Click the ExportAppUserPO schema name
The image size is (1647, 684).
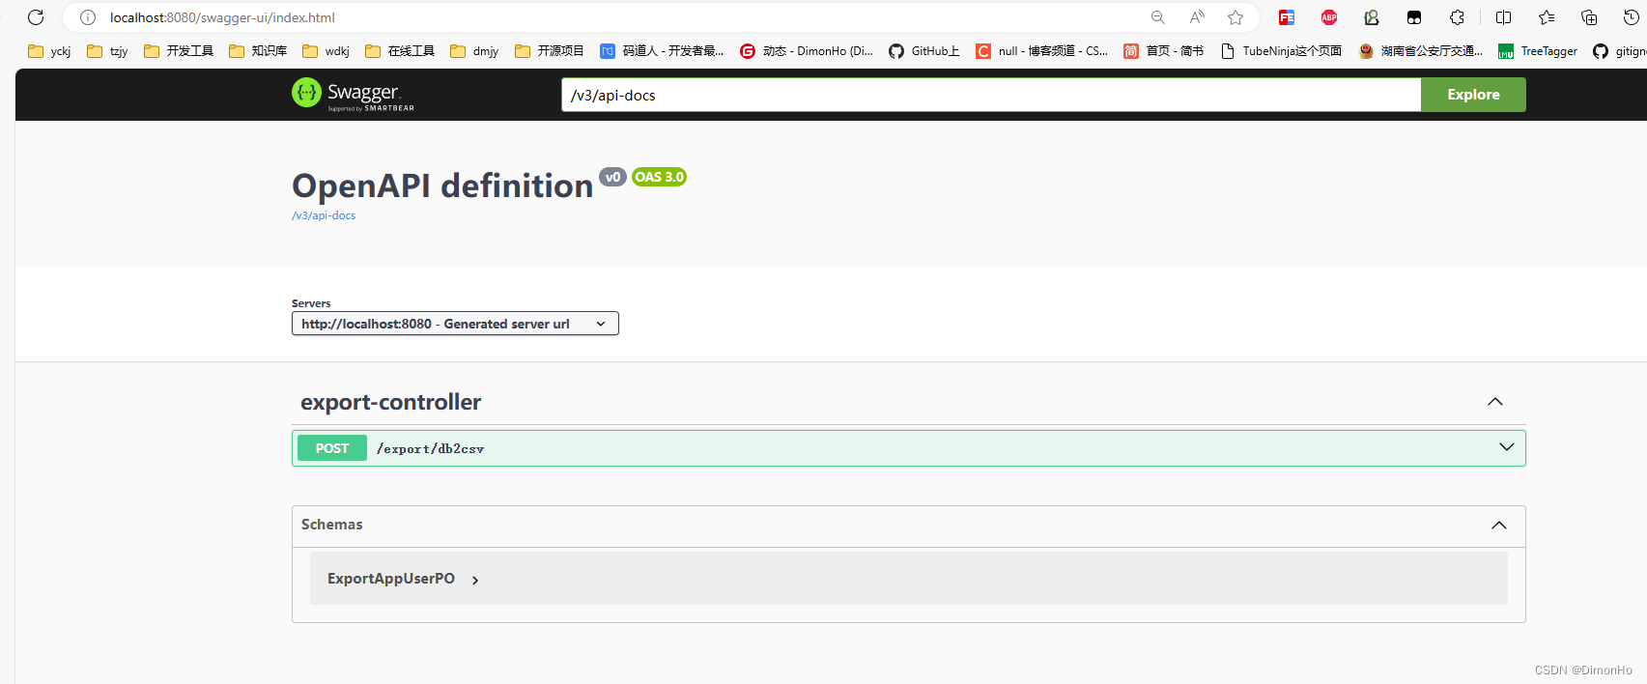(391, 579)
